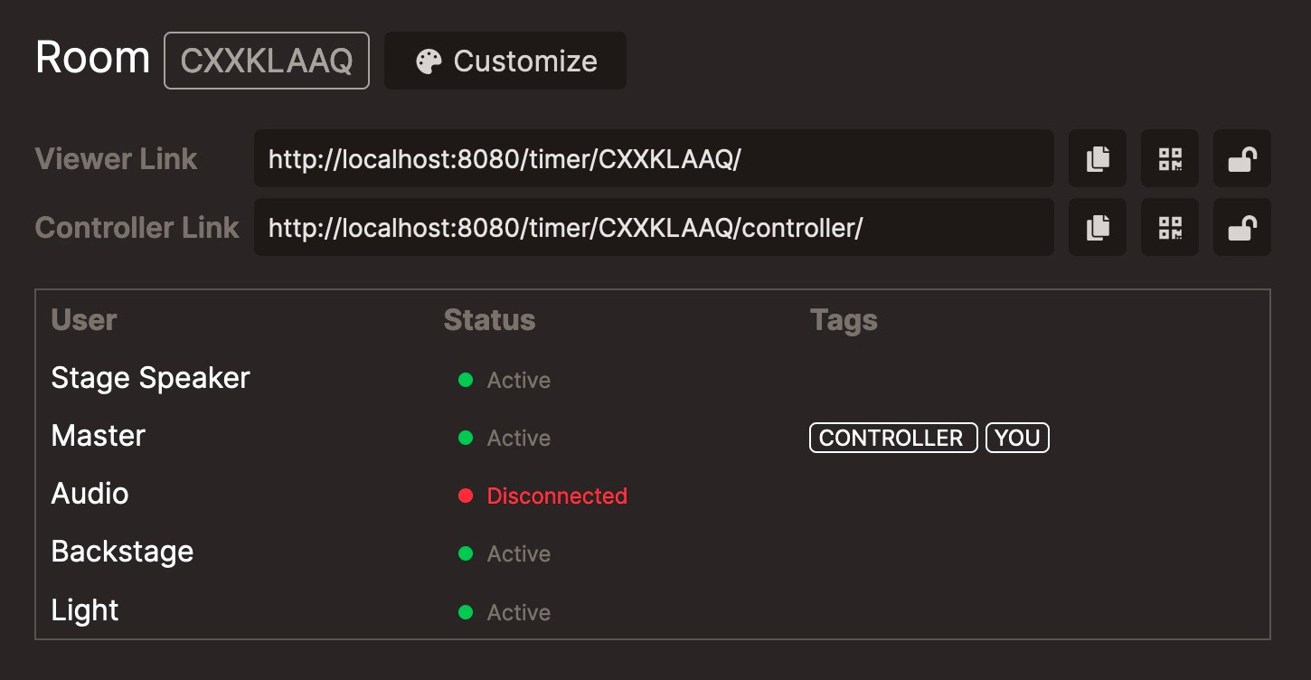This screenshot has height=680, width=1311.
Task: Select the Master user name
Action: tap(98, 436)
